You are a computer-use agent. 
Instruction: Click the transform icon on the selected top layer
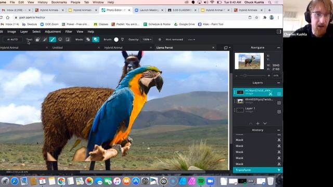271,94
